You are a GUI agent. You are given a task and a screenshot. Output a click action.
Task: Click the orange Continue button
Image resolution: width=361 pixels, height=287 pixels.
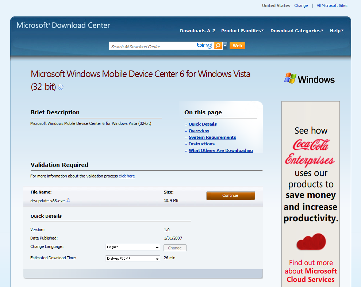[x=230, y=196]
